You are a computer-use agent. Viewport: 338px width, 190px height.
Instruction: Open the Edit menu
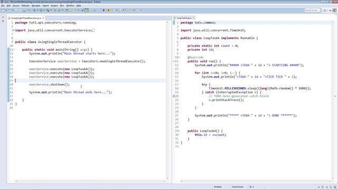pos(8,6)
